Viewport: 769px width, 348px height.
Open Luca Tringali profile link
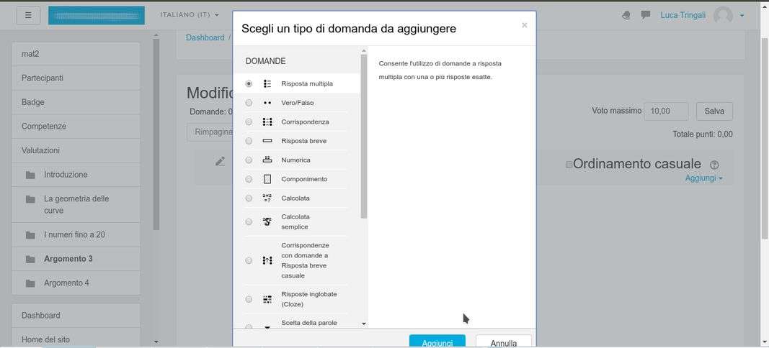coord(683,15)
